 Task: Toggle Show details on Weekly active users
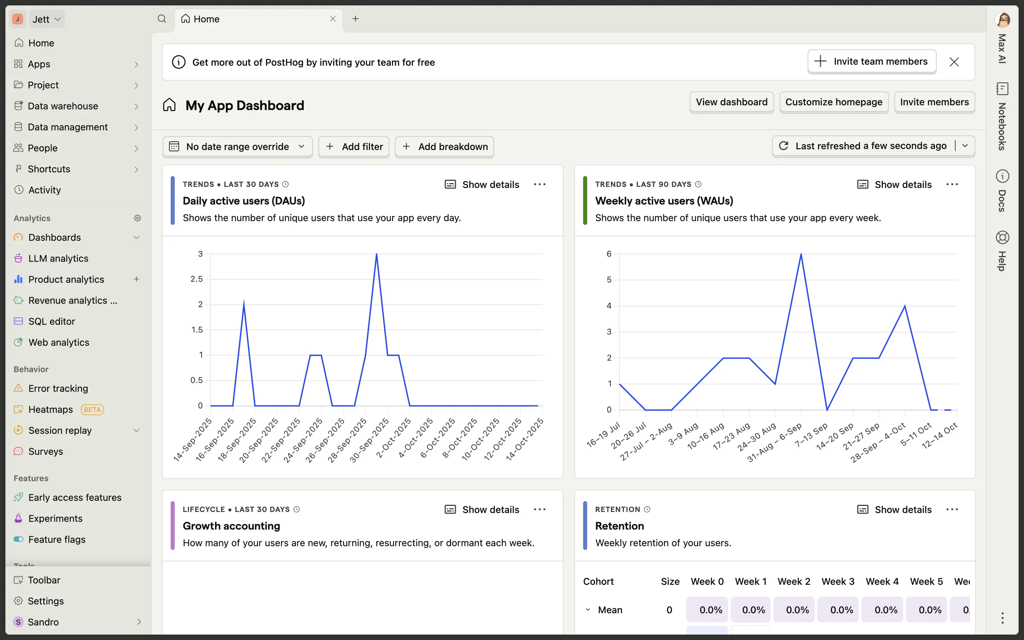(895, 185)
